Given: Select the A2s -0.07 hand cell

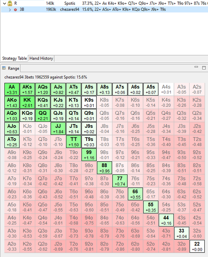Looking at the screenshot, I should (197, 89).
